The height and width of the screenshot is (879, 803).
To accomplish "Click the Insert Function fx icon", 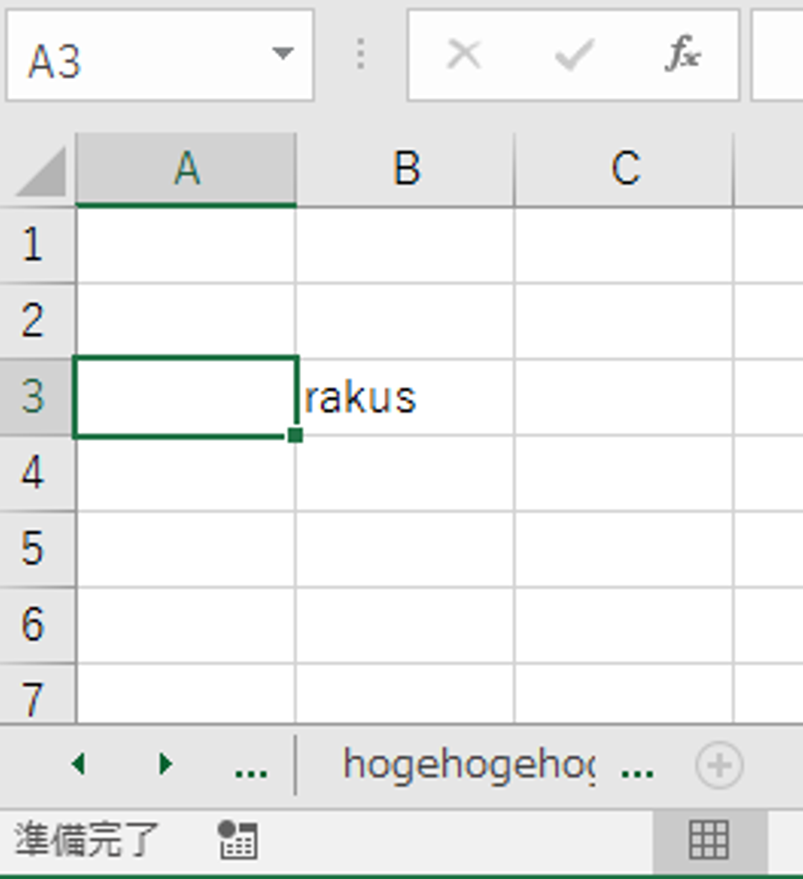I will [x=683, y=55].
